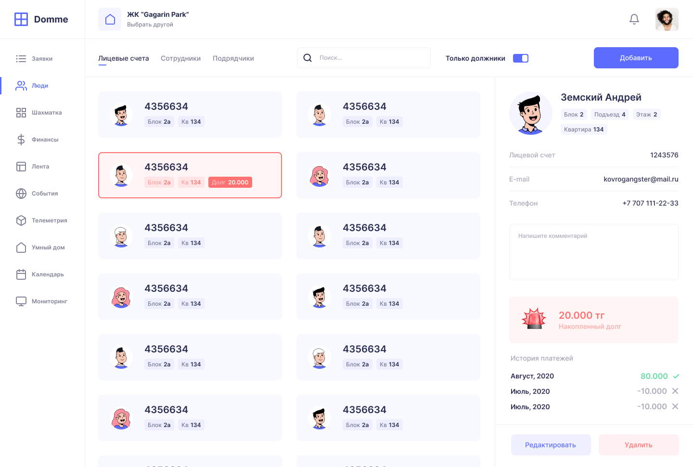This screenshot has height=467, width=693.
Task: Click the Напишите комментарий text area
Action: 593,252
